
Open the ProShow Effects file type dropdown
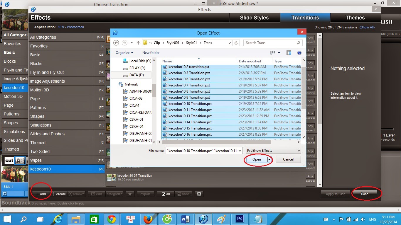pyautogui.click(x=274, y=151)
